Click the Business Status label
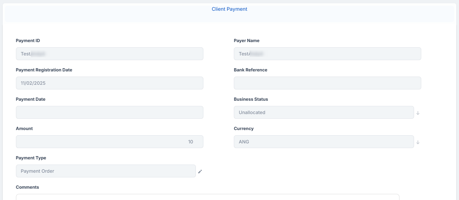 click(251, 99)
